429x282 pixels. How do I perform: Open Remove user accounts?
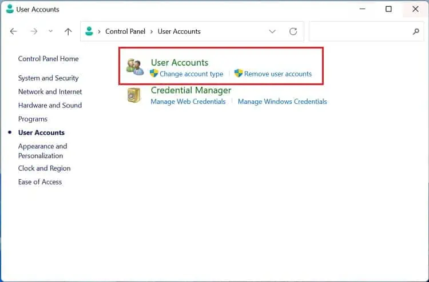coord(277,74)
